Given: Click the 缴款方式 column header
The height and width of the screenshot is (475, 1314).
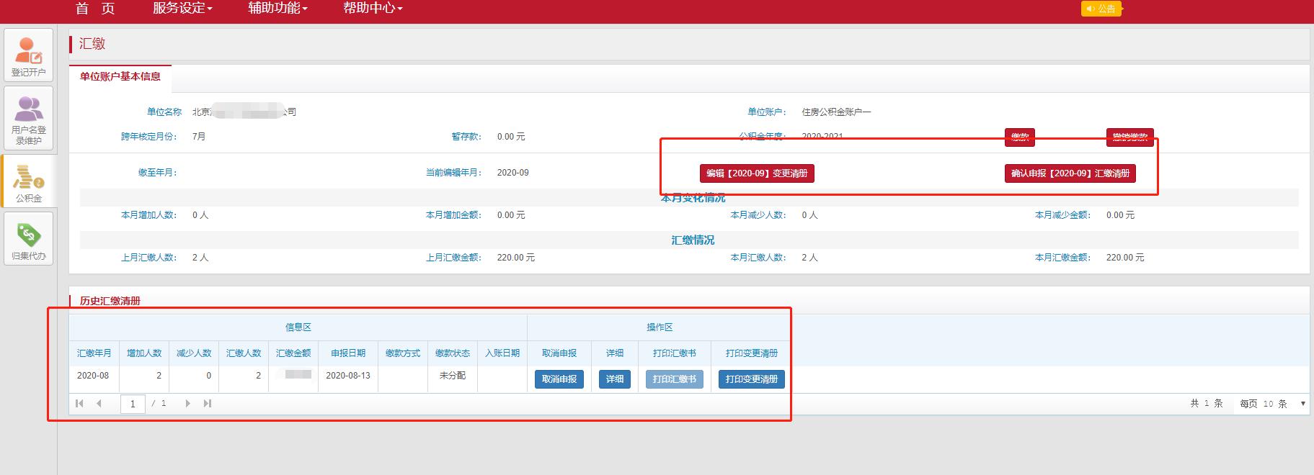Looking at the screenshot, I should click(403, 353).
